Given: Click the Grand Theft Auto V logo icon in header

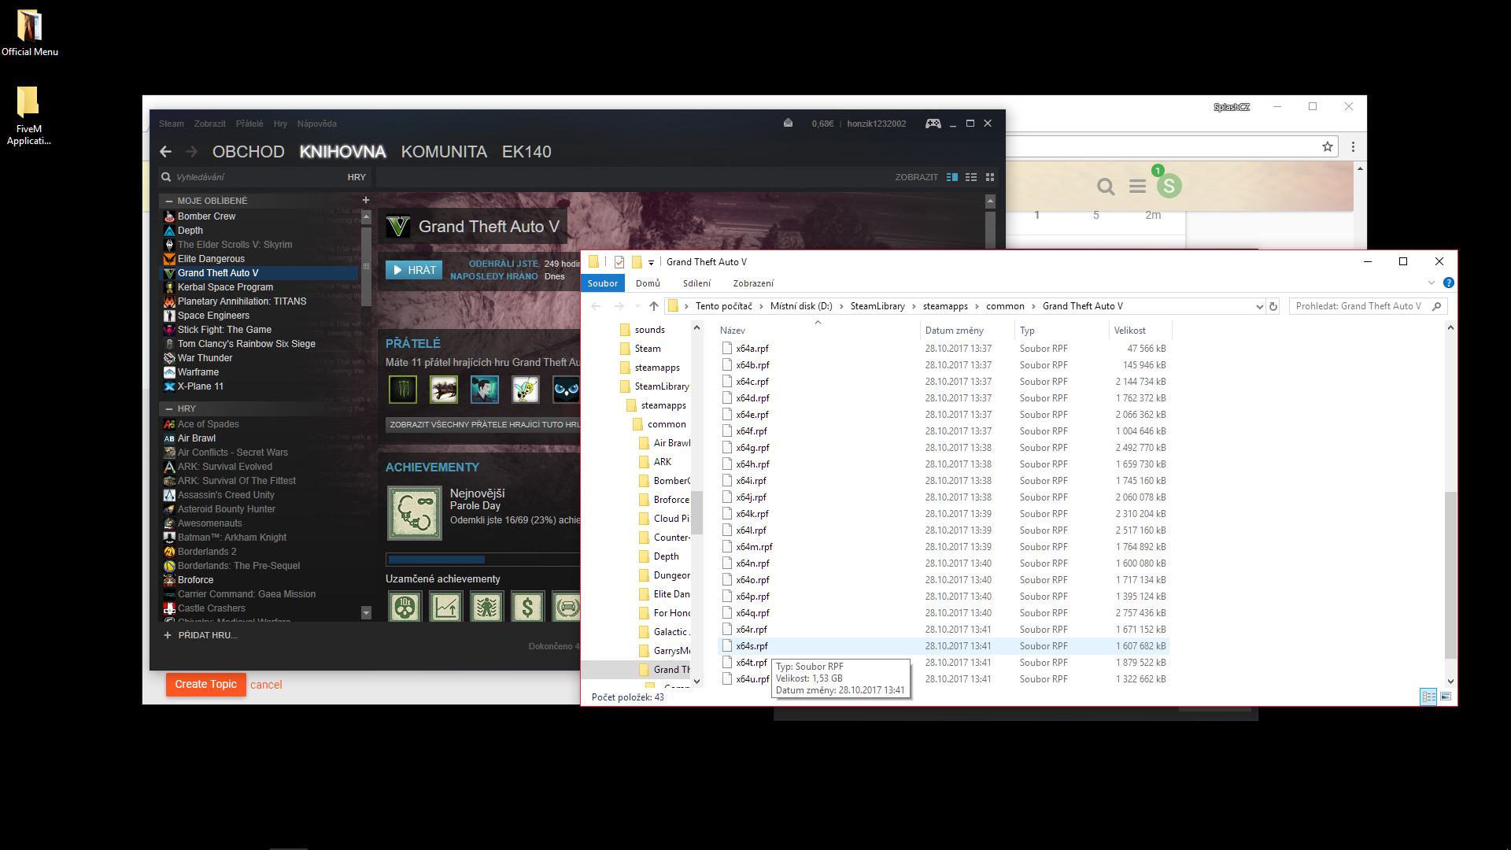Looking at the screenshot, I should (x=398, y=227).
